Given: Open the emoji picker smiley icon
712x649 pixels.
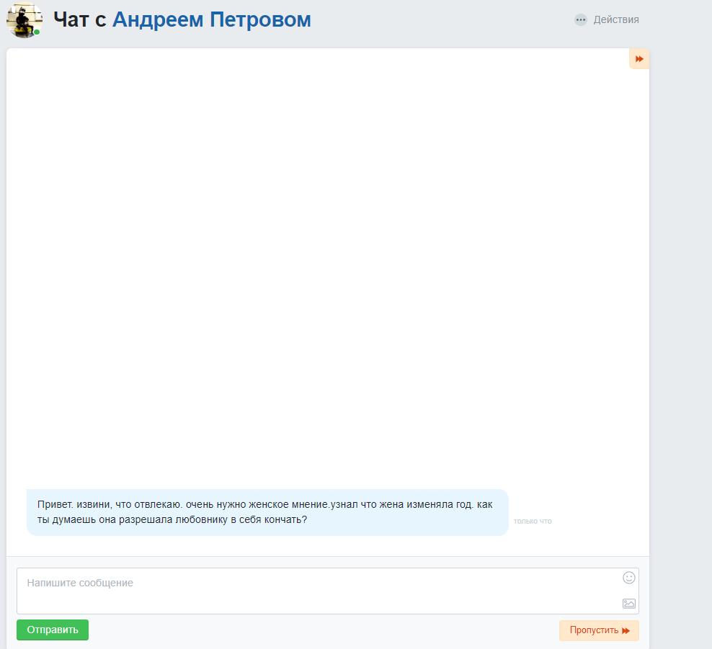Looking at the screenshot, I should tap(628, 578).
